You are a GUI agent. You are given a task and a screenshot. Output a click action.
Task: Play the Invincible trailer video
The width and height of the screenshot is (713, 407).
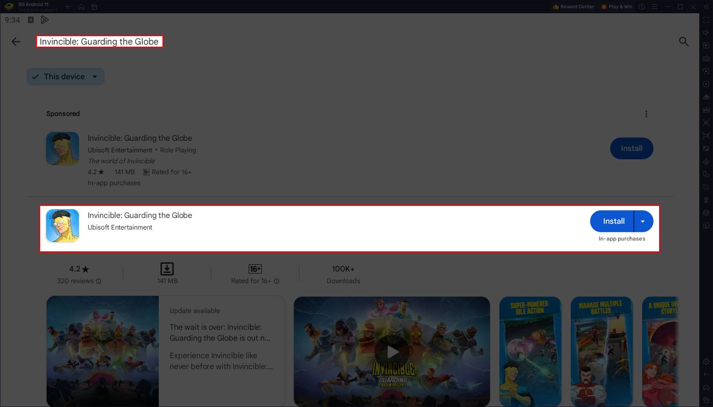click(x=392, y=352)
